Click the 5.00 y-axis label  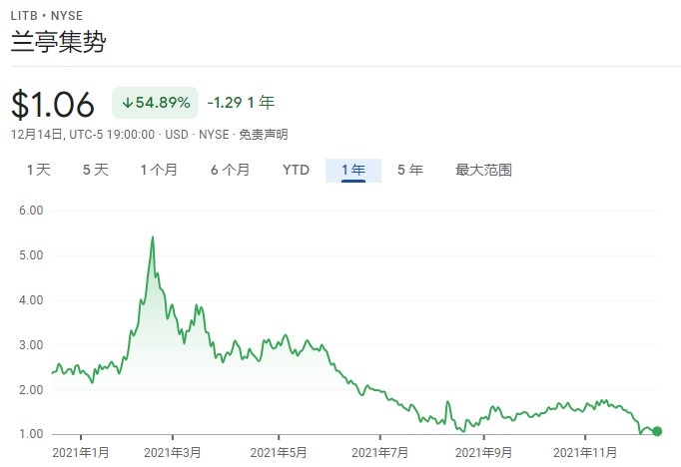tap(31, 255)
